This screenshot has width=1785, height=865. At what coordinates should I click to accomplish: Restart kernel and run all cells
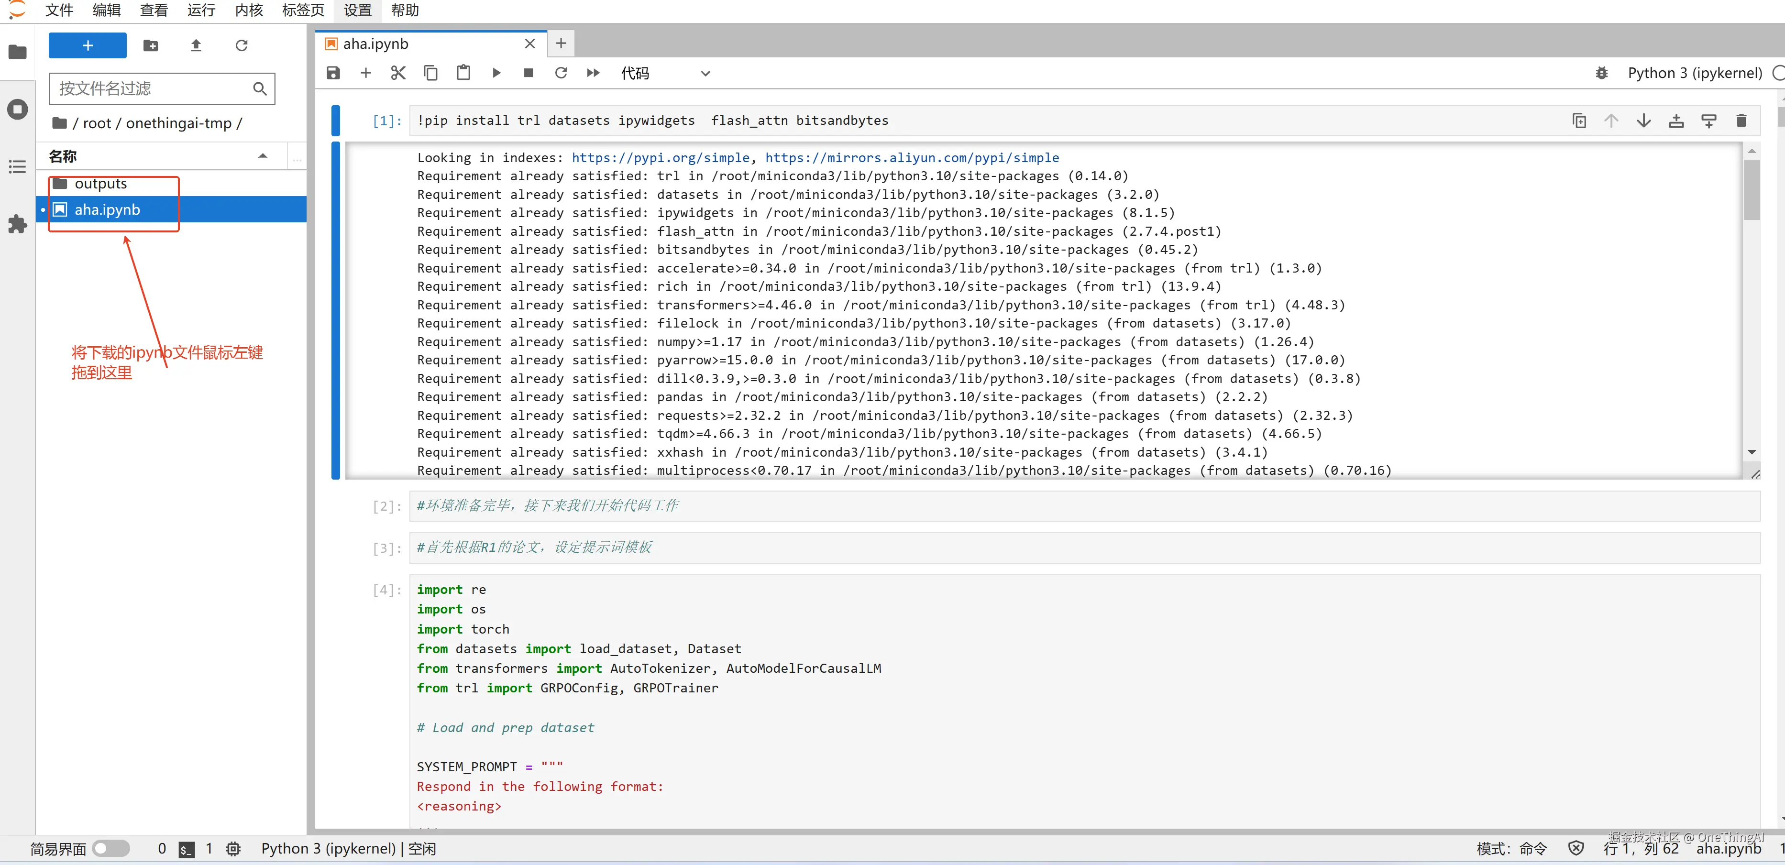(x=593, y=74)
